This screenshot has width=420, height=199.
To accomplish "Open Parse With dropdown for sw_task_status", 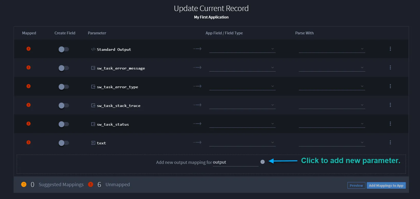I will pyautogui.click(x=332, y=124).
